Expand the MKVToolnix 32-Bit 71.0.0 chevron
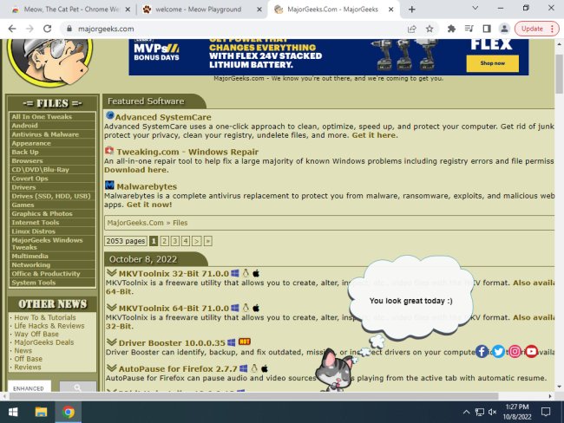This screenshot has width=564, height=423. pos(112,273)
